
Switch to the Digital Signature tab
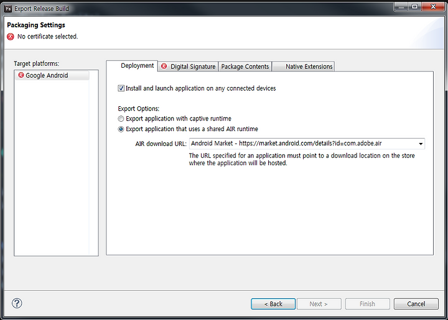point(188,66)
